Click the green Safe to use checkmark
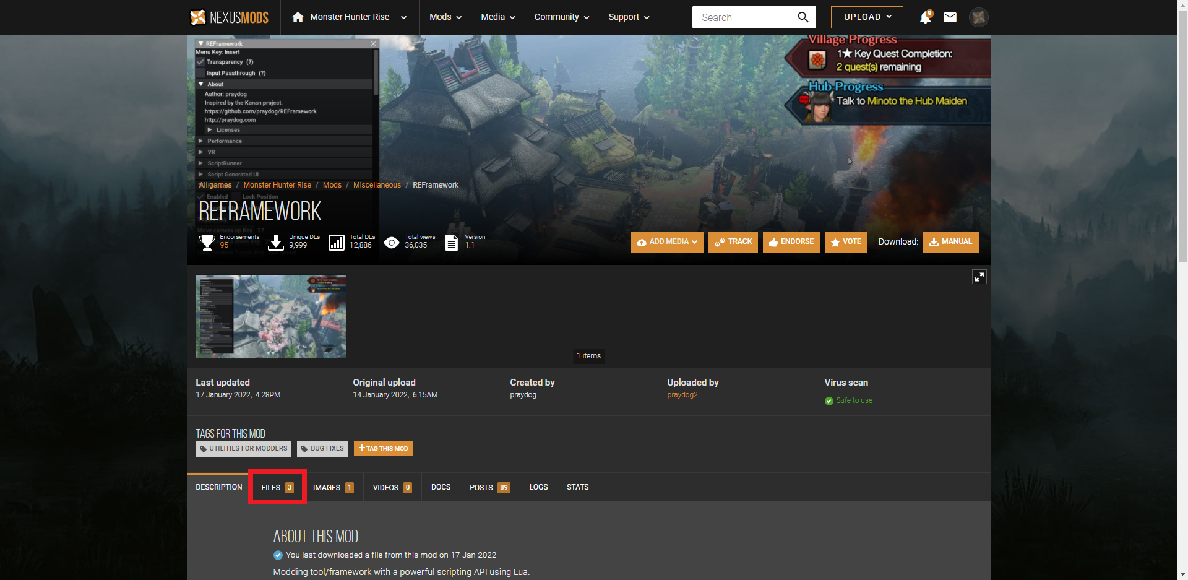This screenshot has height=580, width=1188. [x=829, y=401]
